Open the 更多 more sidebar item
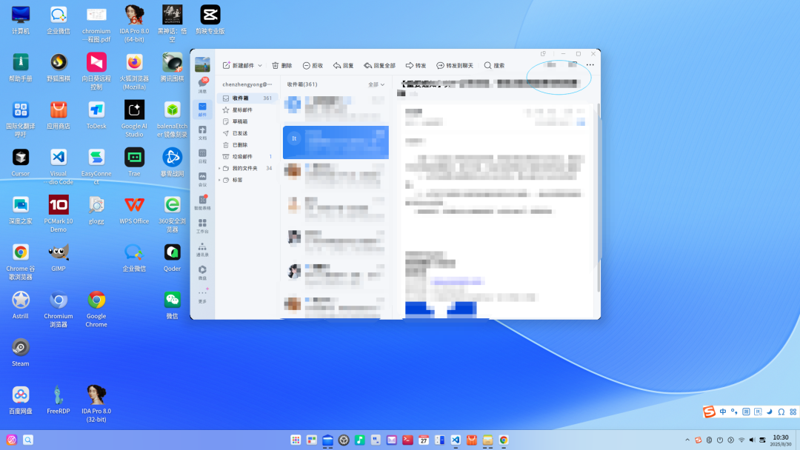 202,295
